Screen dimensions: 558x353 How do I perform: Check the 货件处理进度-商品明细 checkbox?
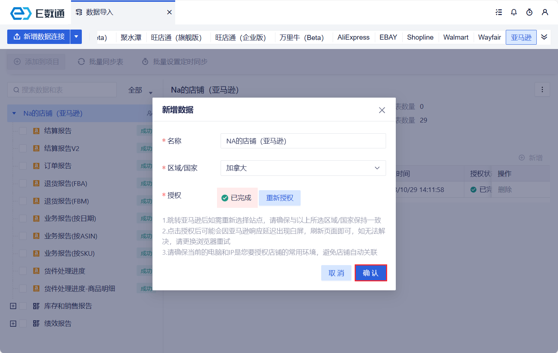click(23, 289)
